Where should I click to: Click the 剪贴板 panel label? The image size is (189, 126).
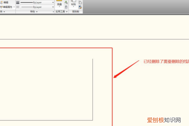coord(76,11)
